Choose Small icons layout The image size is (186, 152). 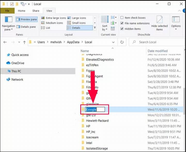76,23
